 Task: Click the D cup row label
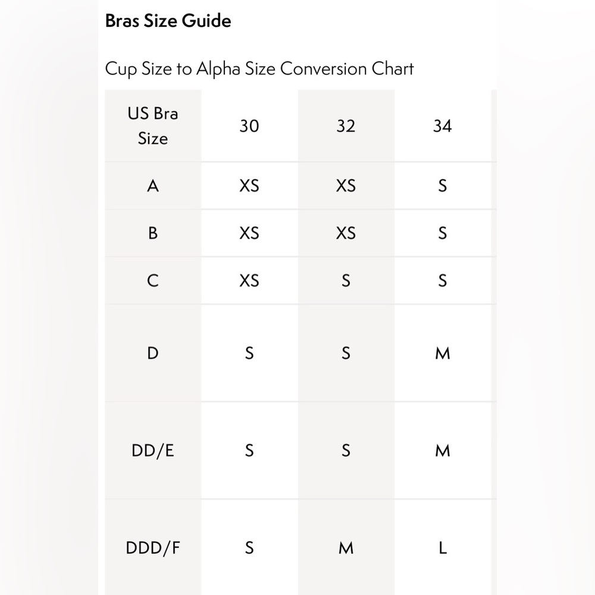coord(153,353)
